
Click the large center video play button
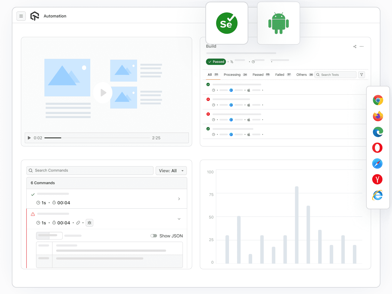click(x=103, y=92)
